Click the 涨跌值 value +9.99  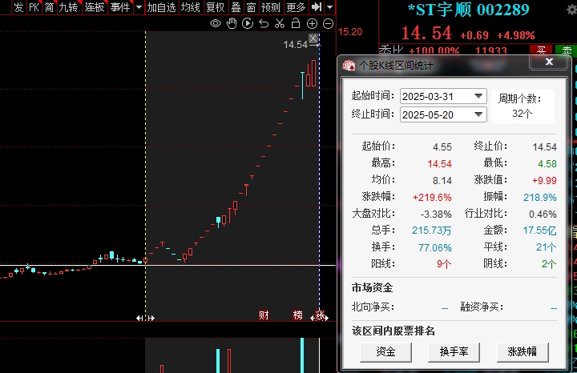coord(544,180)
